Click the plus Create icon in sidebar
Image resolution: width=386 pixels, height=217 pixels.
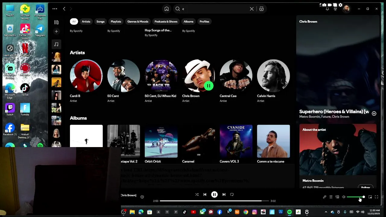coord(56,31)
